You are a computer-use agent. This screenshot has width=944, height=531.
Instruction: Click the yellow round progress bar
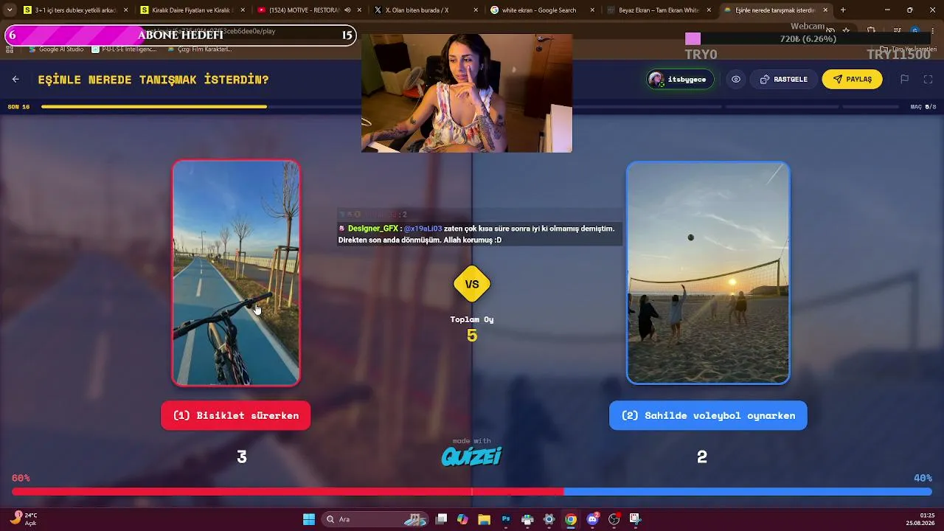click(x=154, y=107)
